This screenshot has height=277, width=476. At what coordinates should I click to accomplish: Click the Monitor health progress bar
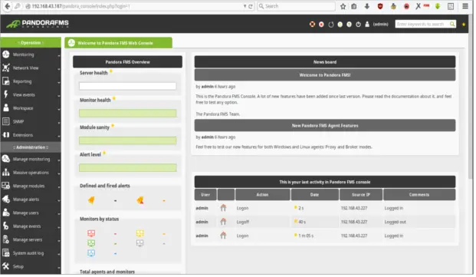tap(128, 114)
